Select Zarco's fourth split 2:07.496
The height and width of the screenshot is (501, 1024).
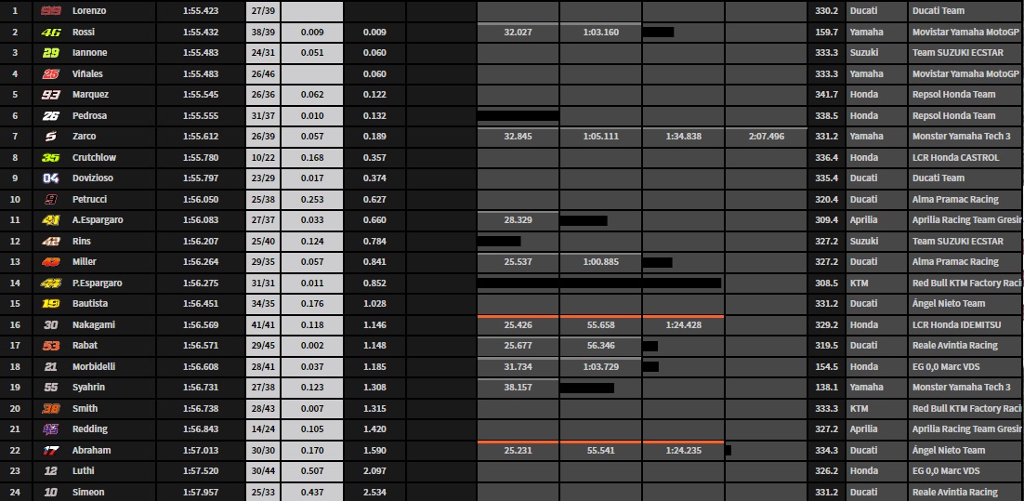click(x=766, y=137)
